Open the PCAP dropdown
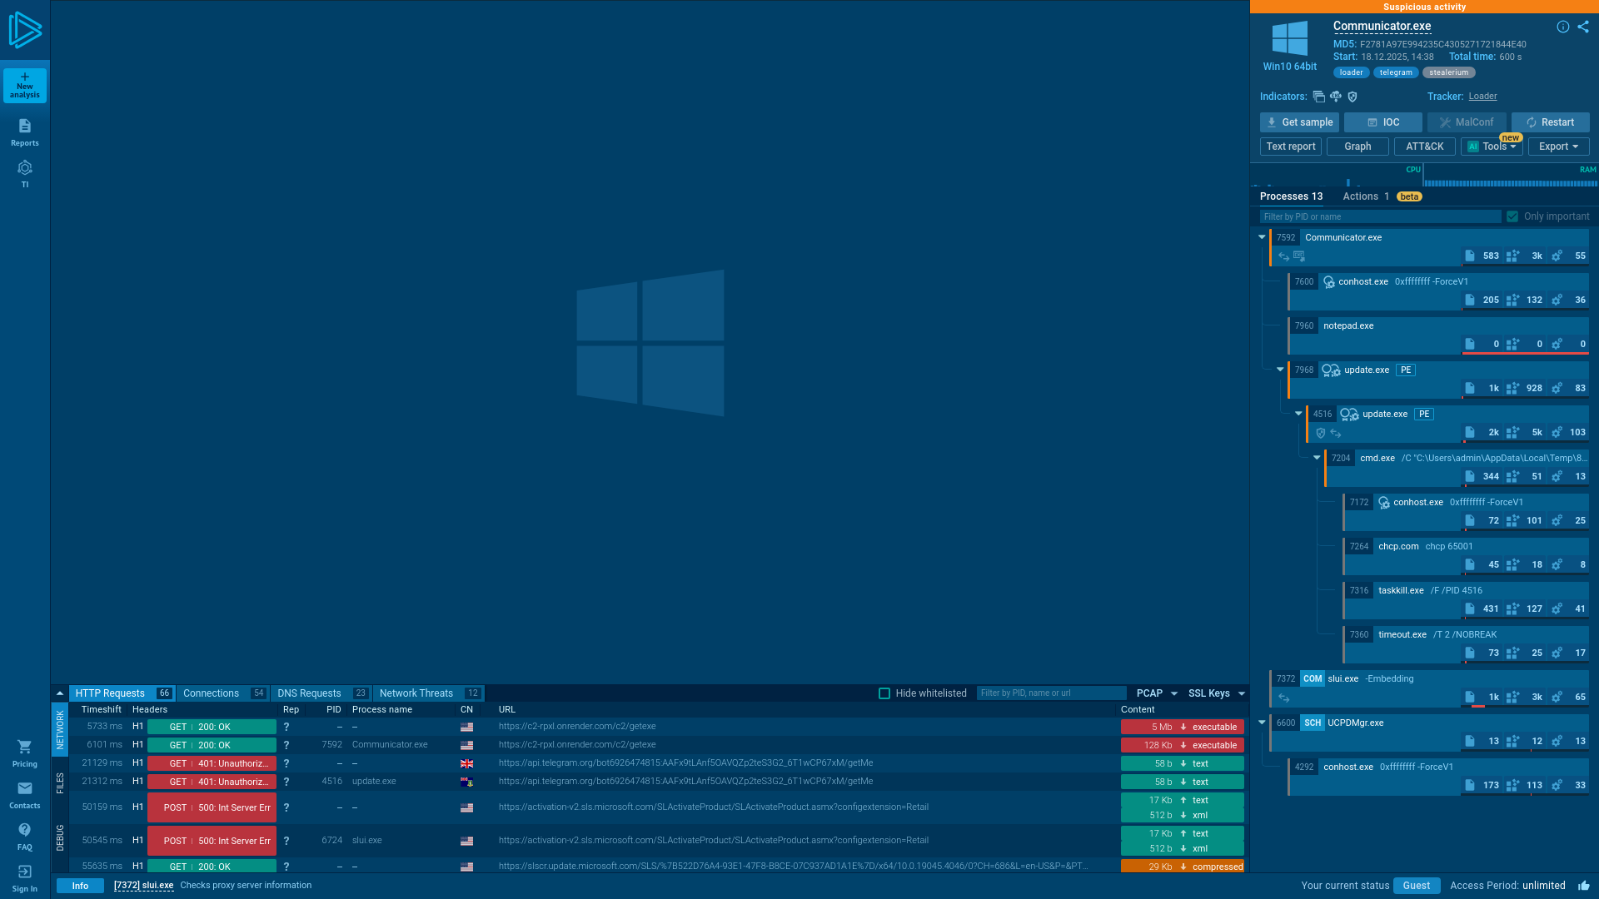This screenshot has height=899, width=1599. pyautogui.click(x=1156, y=693)
